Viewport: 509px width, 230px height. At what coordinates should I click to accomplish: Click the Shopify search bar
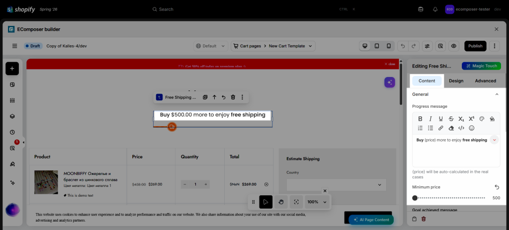pyautogui.click(x=254, y=9)
